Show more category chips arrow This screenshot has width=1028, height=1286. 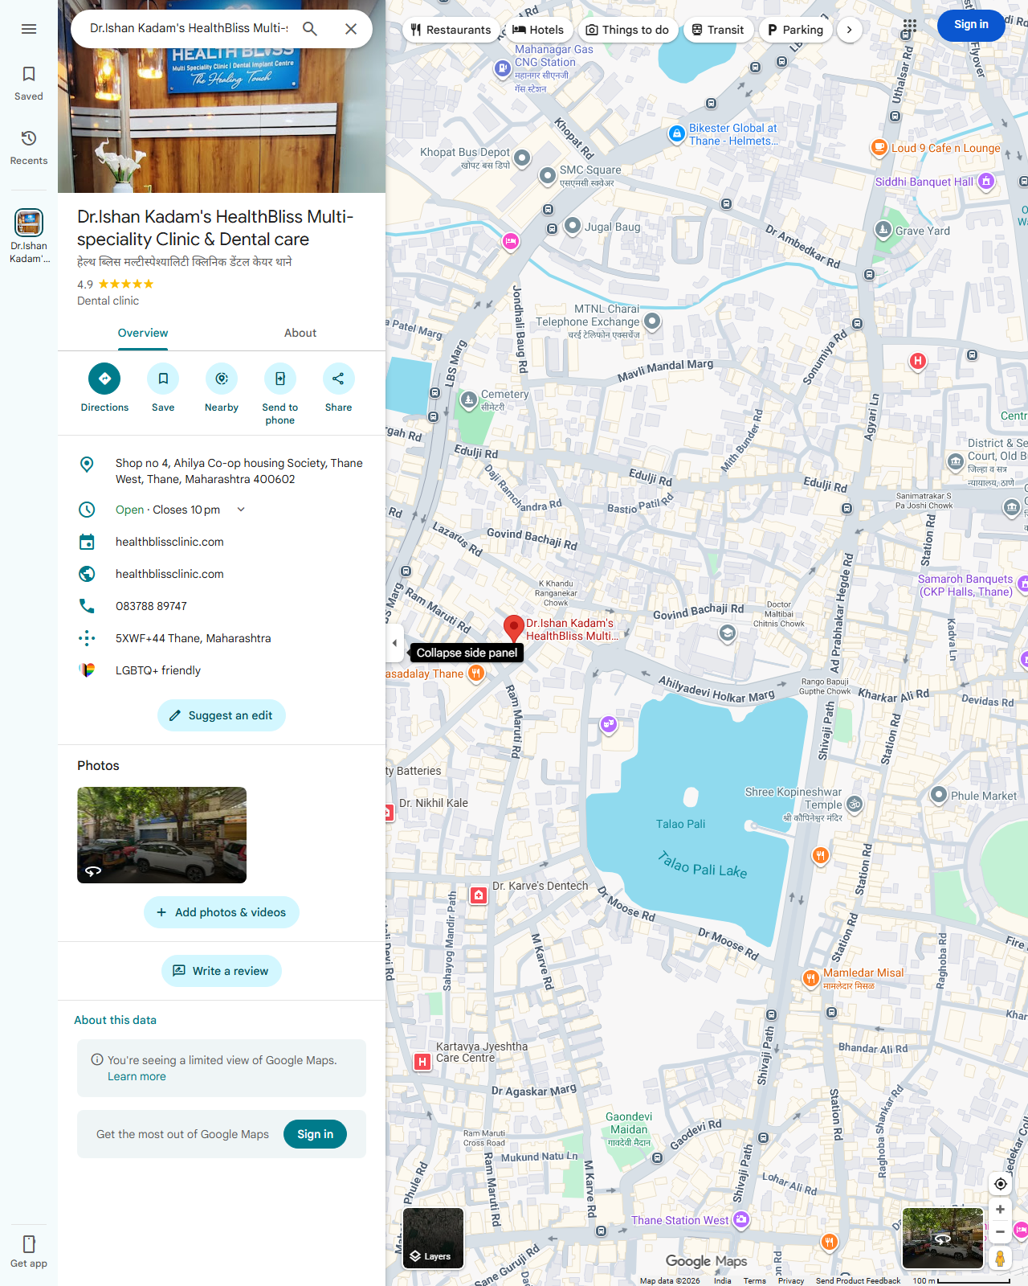(x=850, y=30)
